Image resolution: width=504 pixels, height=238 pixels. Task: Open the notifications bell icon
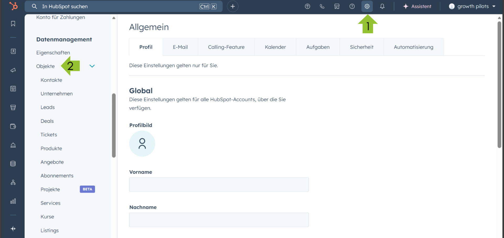[x=382, y=6]
